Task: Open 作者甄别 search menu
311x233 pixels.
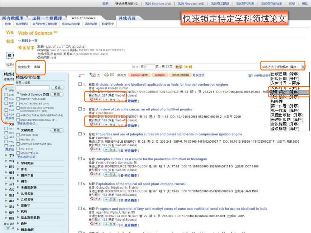Action: coord(22,24)
